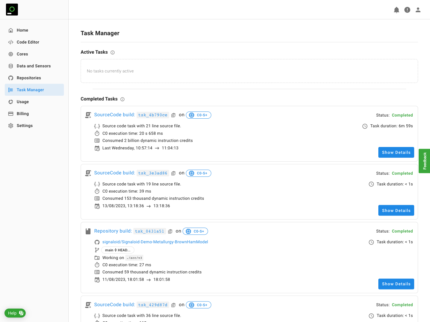Open signaloid/Signaloid-Demo-Metallurgy-BrownHamModel repository link
Screen dimensions: 430x322
pos(155,242)
